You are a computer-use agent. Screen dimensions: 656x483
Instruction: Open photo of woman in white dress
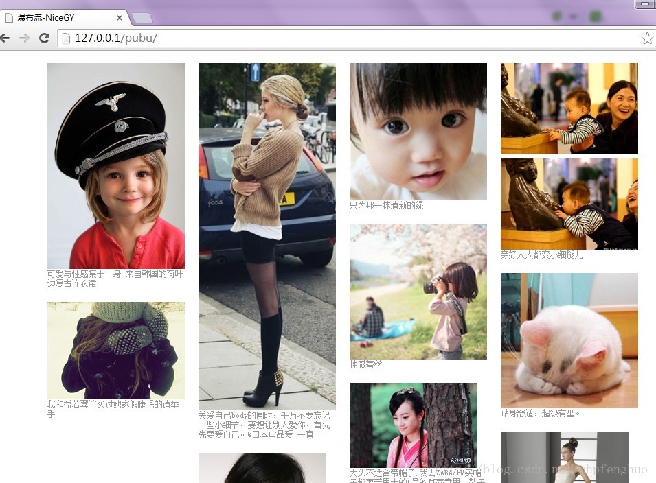tap(565, 458)
